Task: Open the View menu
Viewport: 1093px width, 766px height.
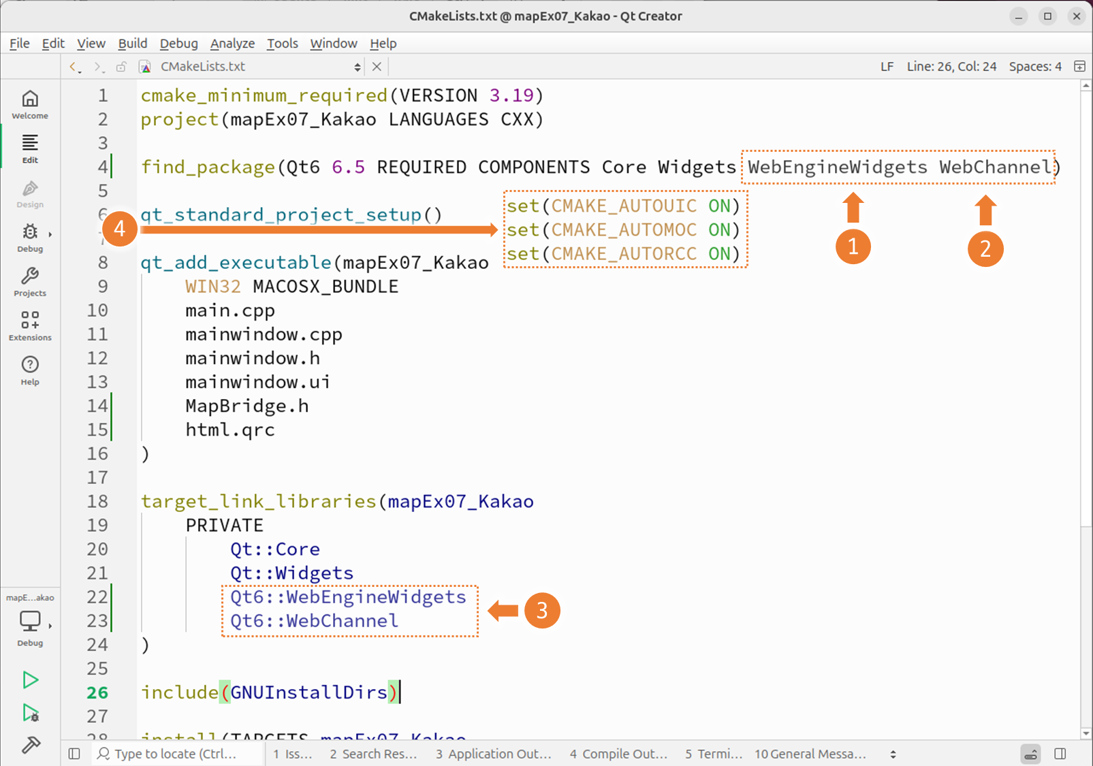Action: [x=91, y=44]
